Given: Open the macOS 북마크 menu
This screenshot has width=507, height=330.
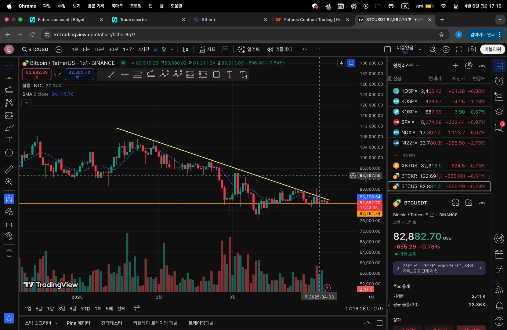Looking at the screenshot, I should tap(117, 6).
